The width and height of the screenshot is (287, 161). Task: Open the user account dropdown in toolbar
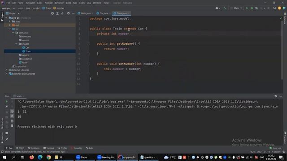click(217, 8)
